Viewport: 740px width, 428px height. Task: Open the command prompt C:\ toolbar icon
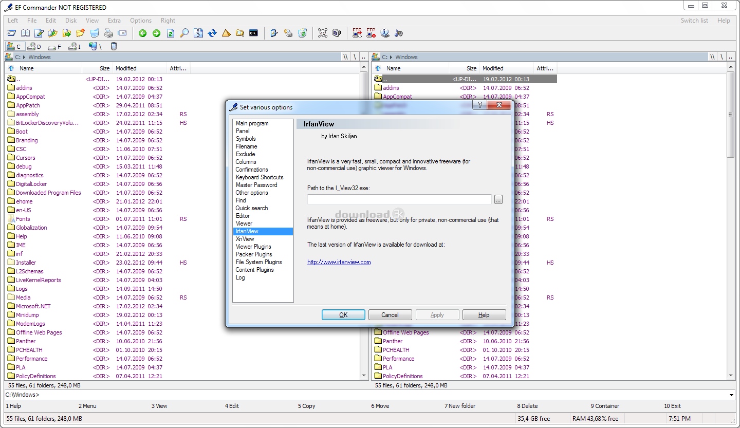pyautogui.click(x=253, y=33)
